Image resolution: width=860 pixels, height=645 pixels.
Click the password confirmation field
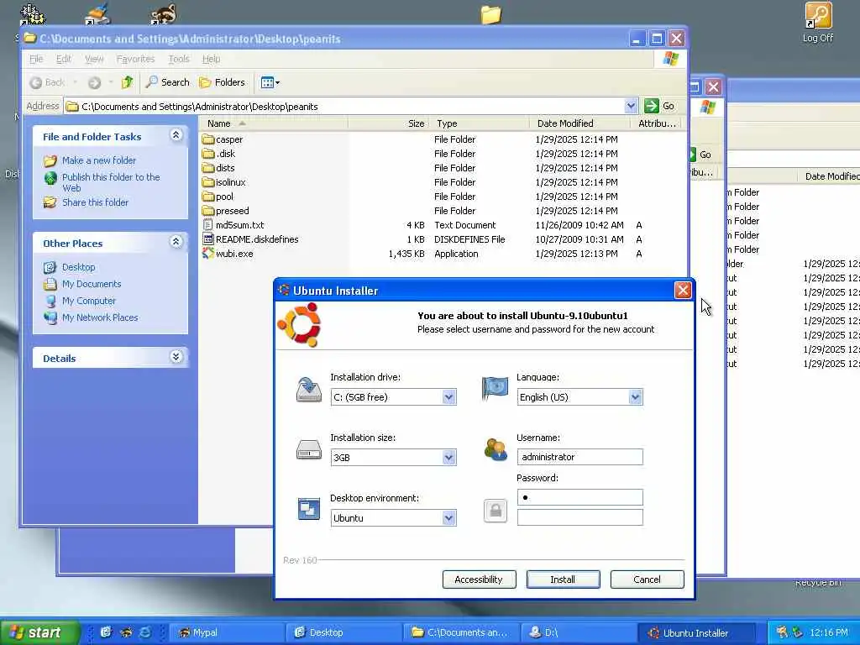click(579, 517)
